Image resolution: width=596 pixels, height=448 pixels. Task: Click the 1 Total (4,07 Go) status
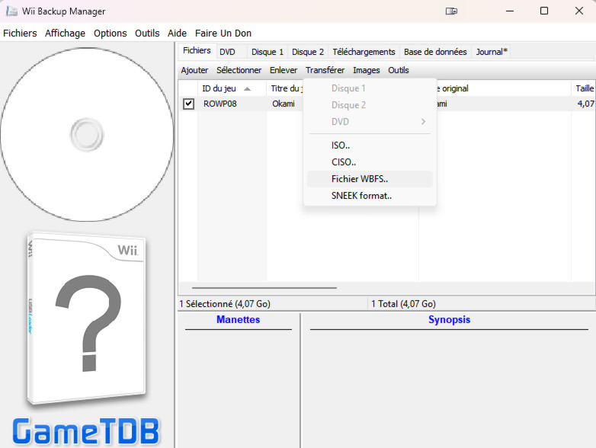coord(403,304)
